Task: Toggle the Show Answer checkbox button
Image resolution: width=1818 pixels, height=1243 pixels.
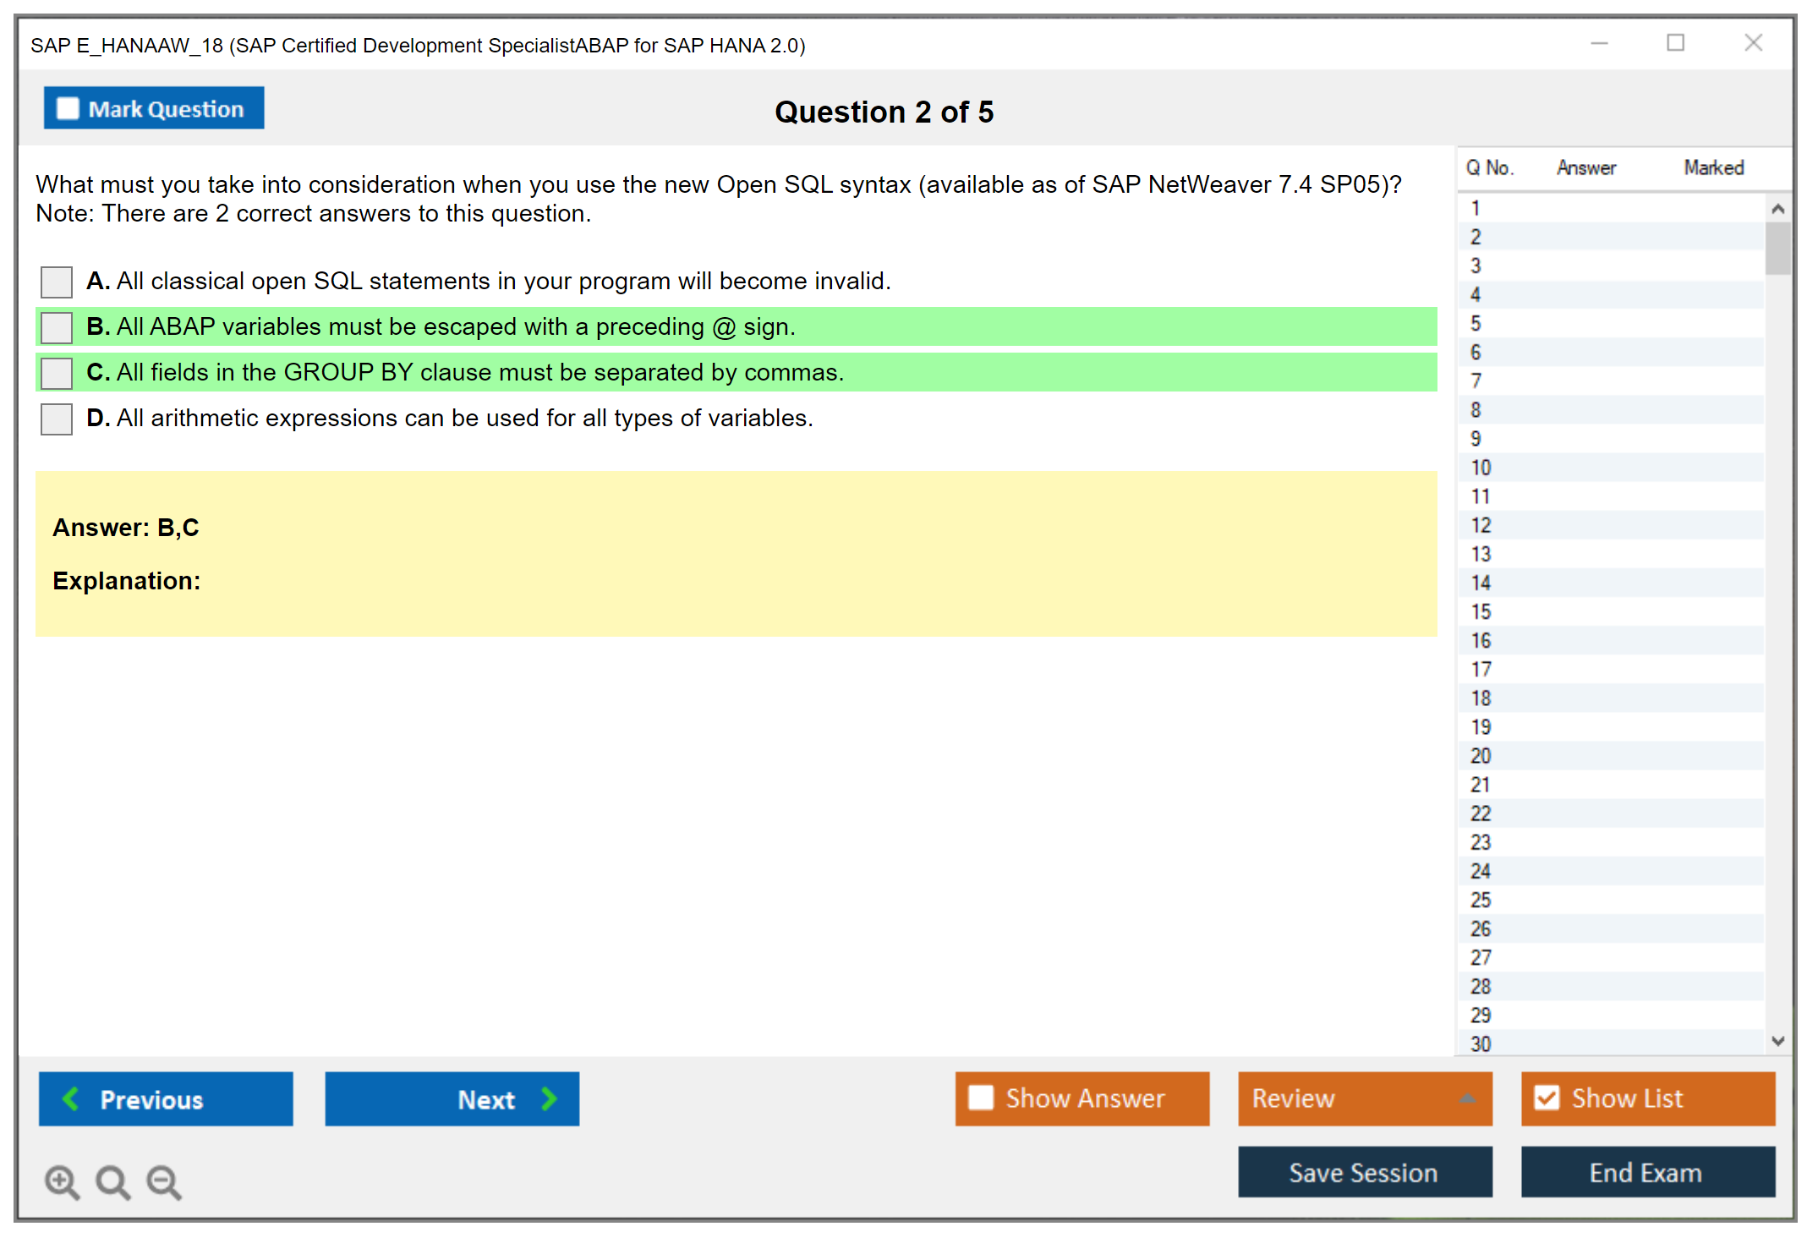Action: click(981, 1098)
